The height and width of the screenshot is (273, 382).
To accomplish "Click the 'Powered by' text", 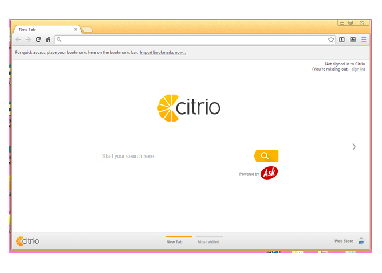I will [249, 174].
